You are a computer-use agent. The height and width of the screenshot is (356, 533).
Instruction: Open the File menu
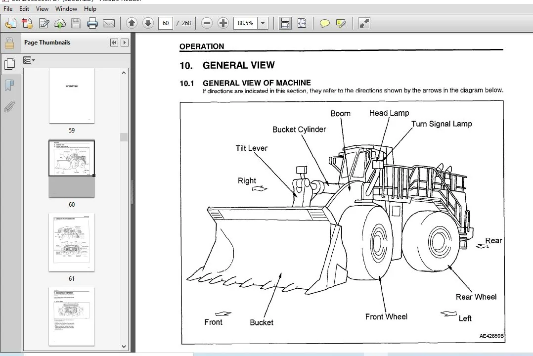(8, 9)
